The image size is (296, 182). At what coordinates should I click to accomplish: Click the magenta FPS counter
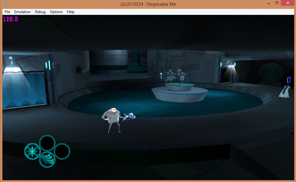point(10,19)
